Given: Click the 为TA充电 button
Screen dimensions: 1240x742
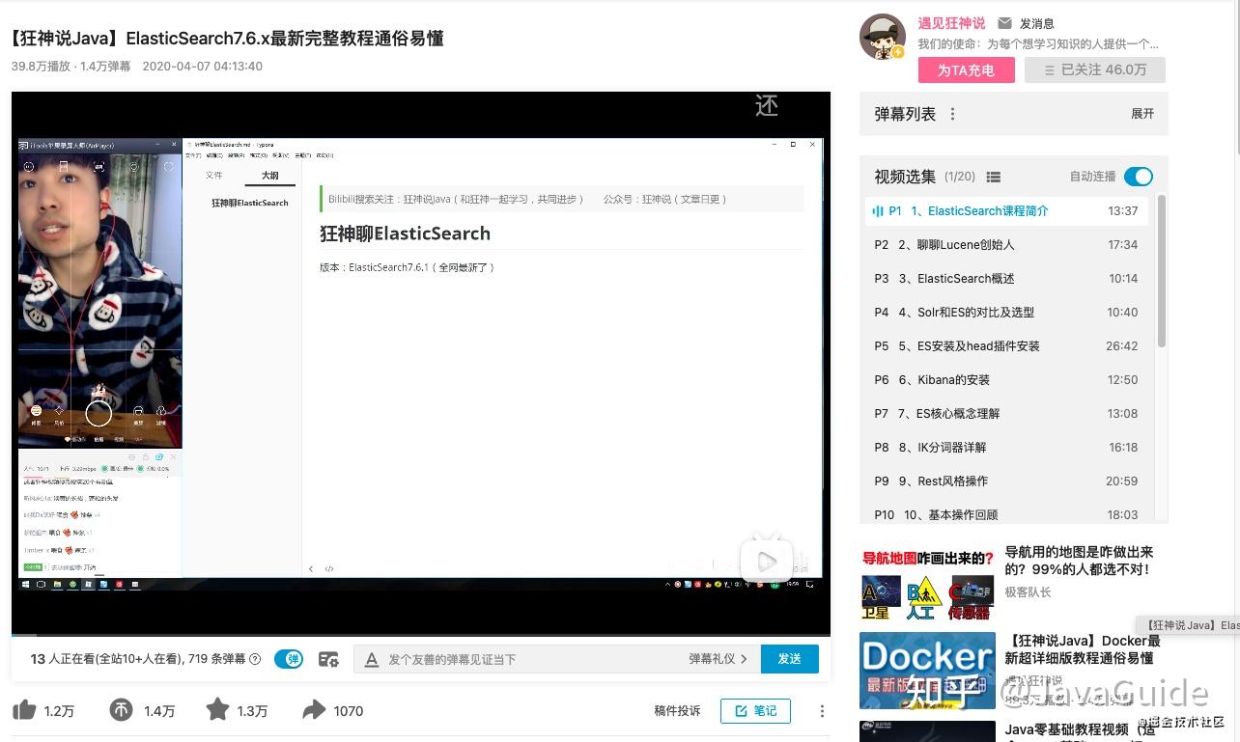Looking at the screenshot, I should point(966,70).
